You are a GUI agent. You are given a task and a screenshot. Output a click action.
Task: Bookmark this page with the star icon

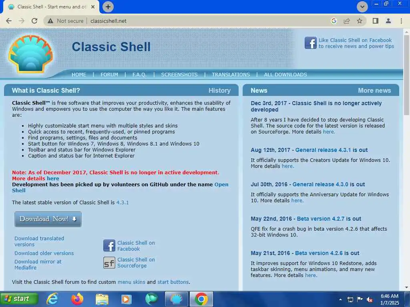pyautogui.click(x=360, y=21)
